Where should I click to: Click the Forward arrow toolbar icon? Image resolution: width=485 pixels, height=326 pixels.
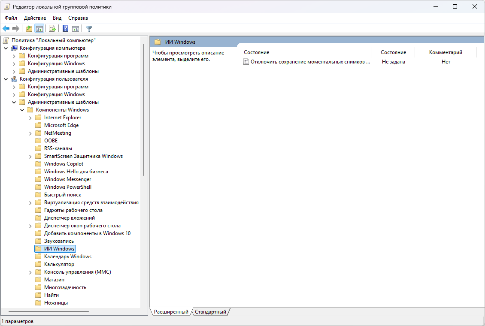pyautogui.click(x=16, y=29)
